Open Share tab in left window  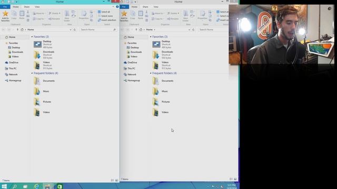[27, 7]
